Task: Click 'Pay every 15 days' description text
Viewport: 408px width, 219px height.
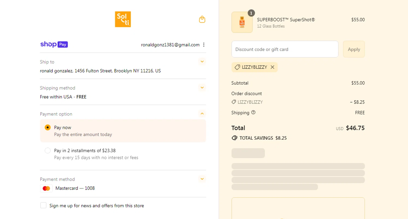Action: point(96,158)
